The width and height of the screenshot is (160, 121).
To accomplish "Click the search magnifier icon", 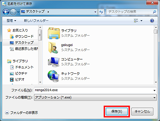I will [x=154, y=12].
